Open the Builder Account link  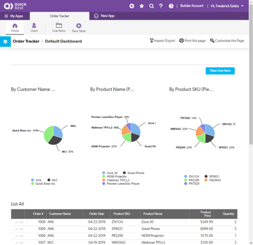pos(192,6)
